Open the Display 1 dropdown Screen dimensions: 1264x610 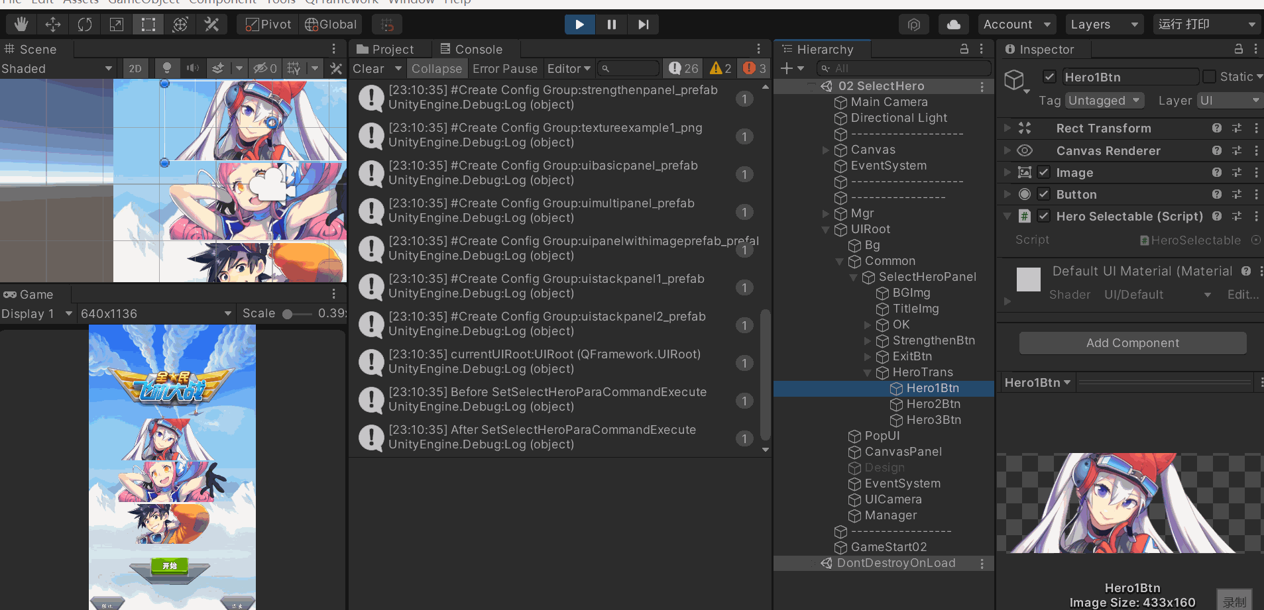pos(37,314)
